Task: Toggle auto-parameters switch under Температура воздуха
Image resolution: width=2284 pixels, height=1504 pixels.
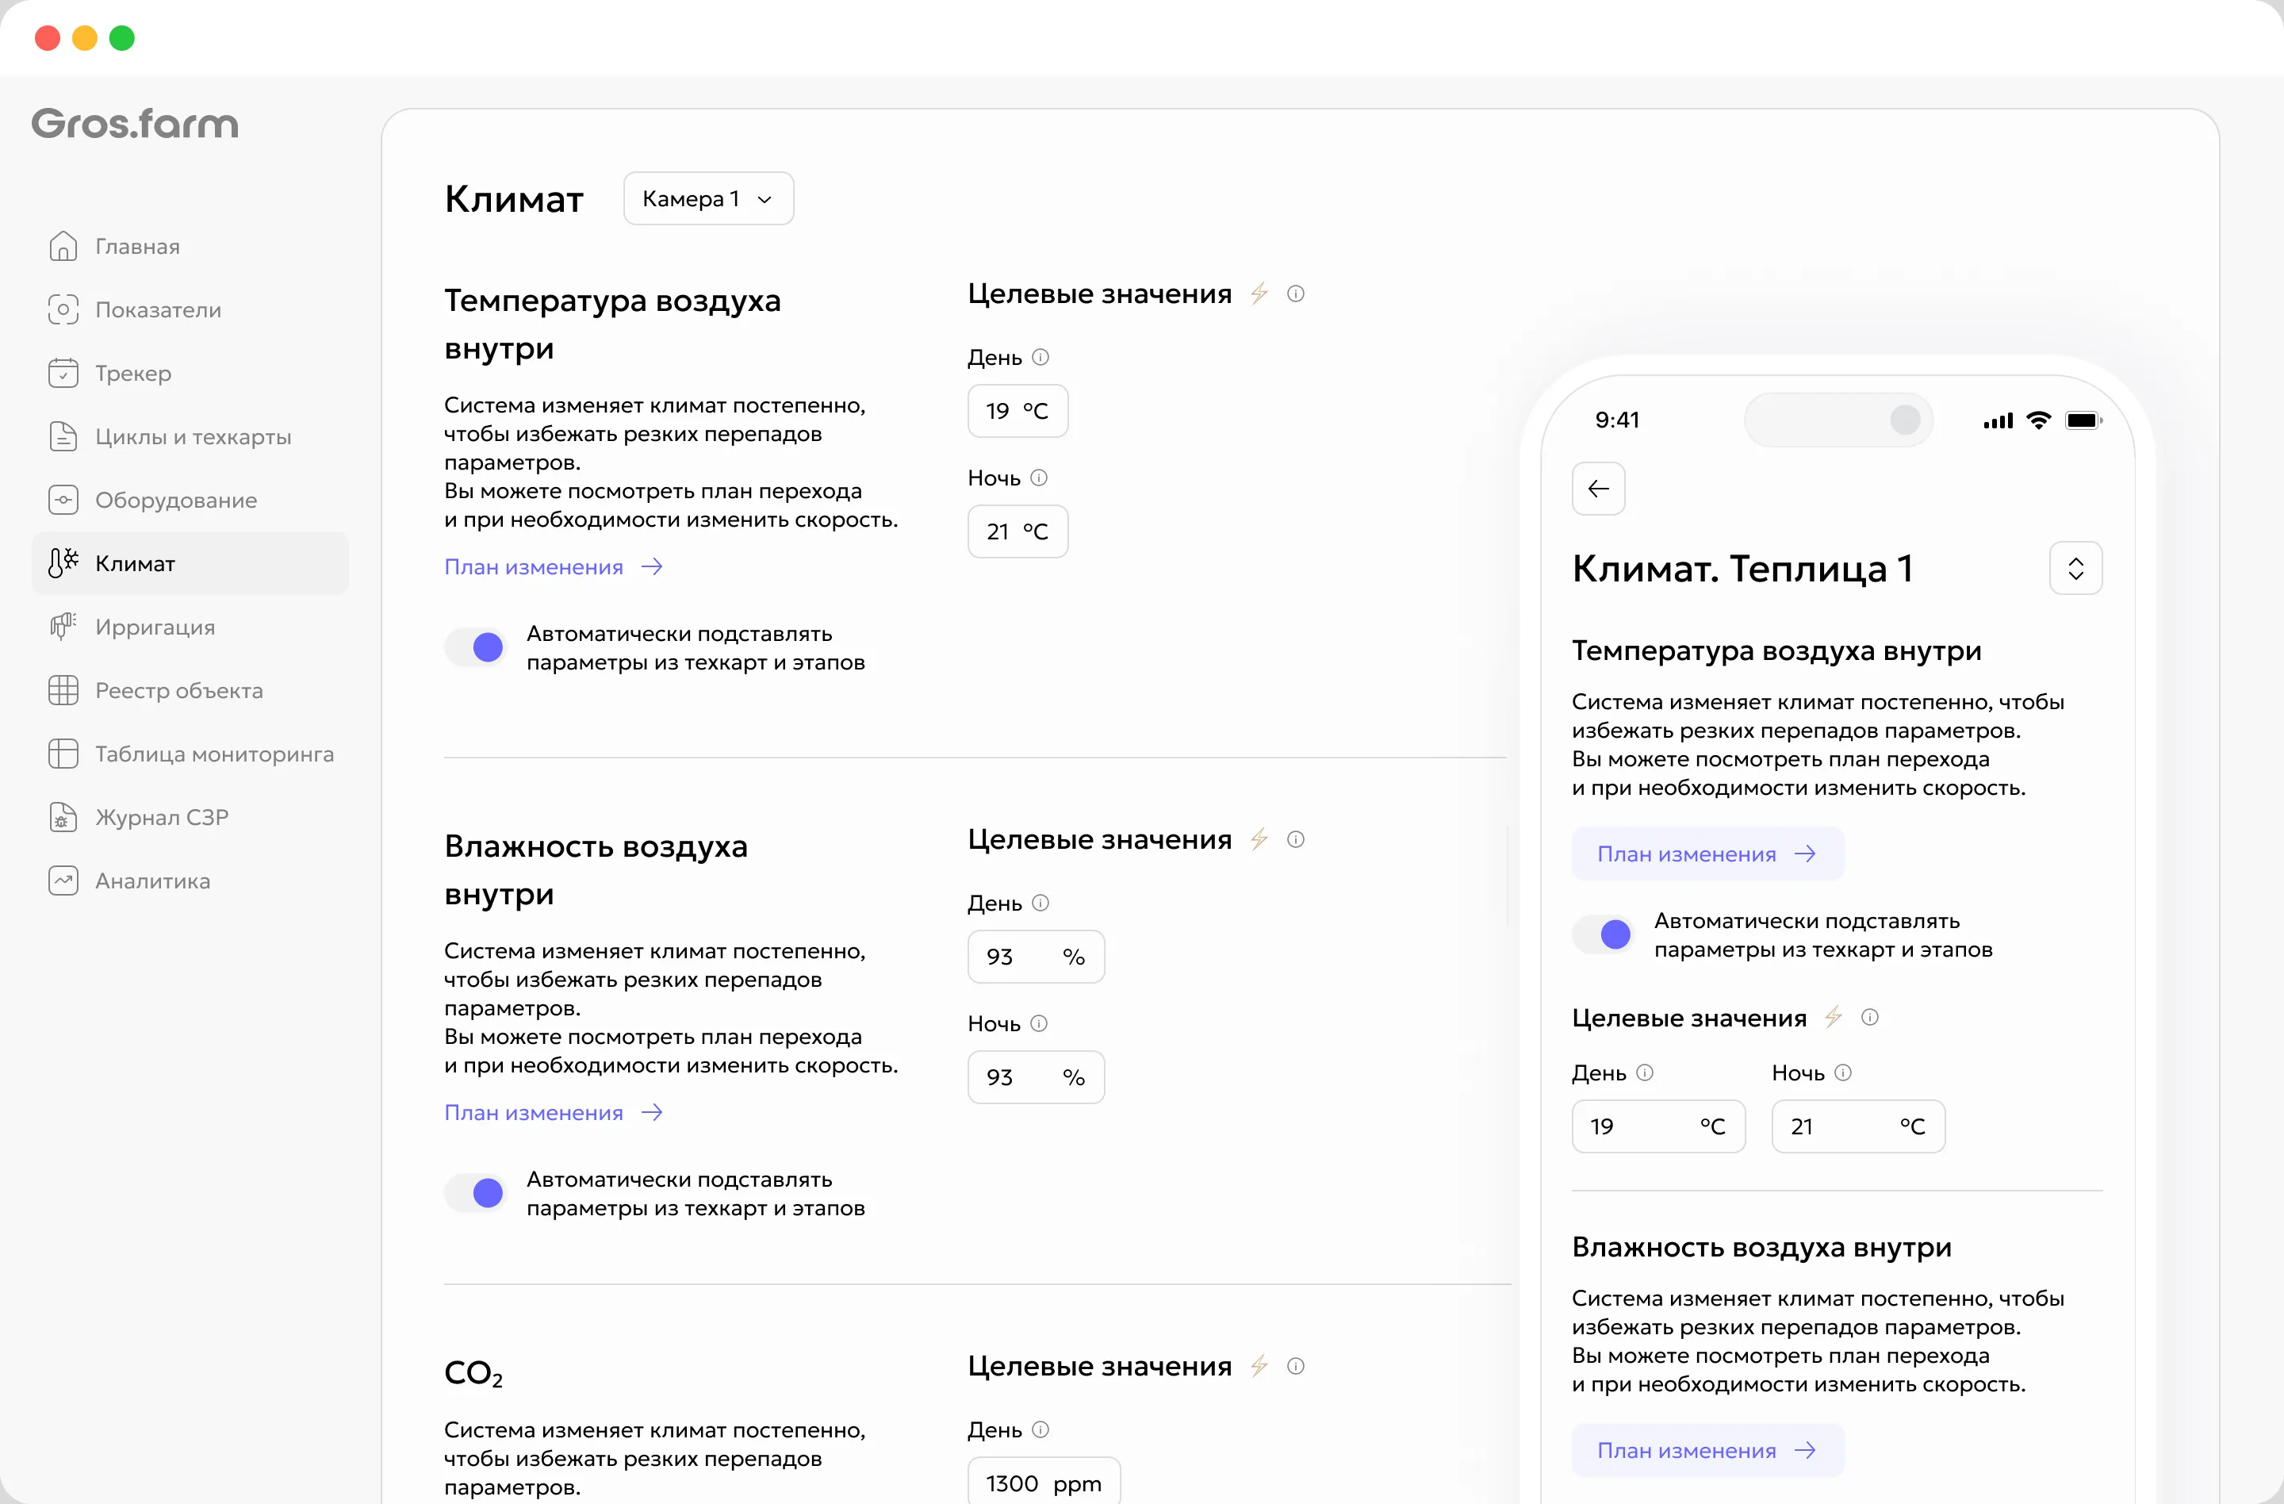Action: click(x=475, y=648)
